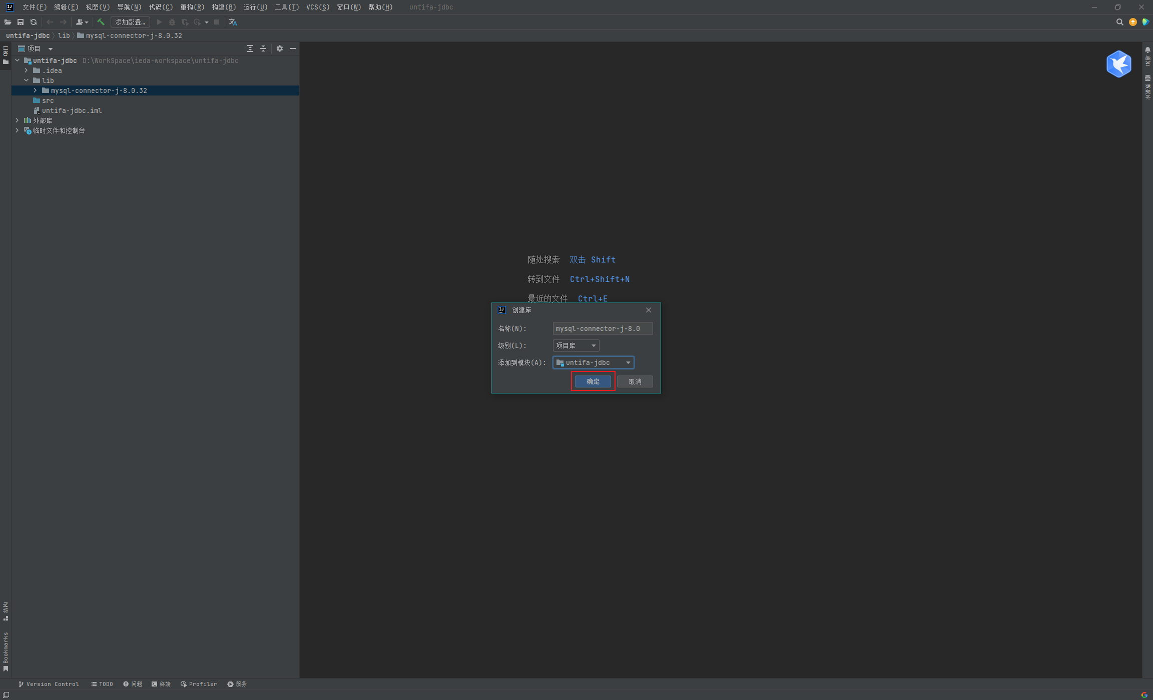Select untifa-jdbc.iml file in tree

pos(72,110)
